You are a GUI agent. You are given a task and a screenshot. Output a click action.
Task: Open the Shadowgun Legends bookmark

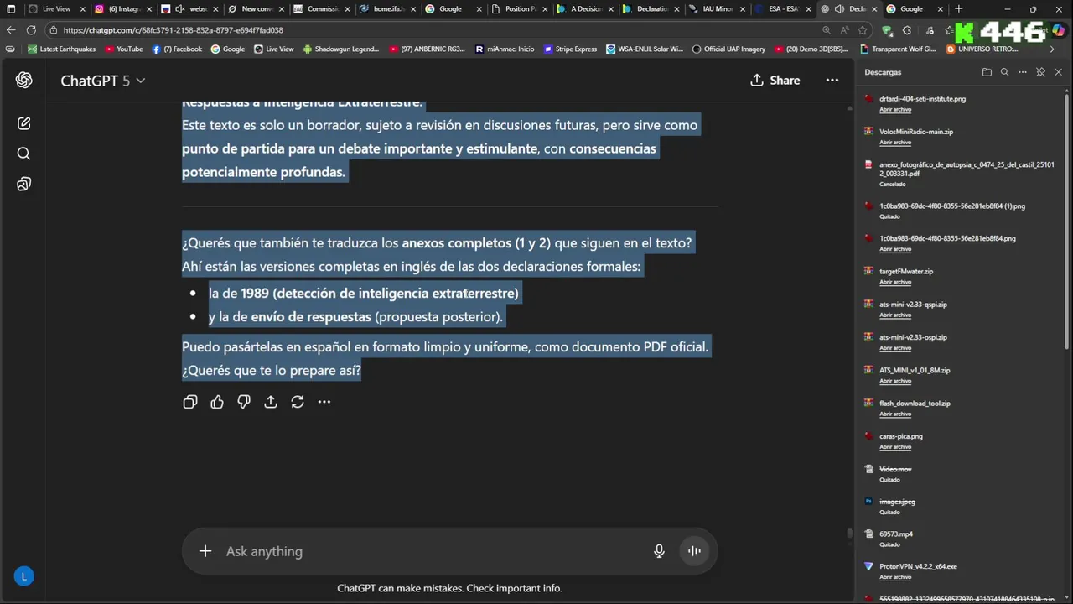coord(342,49)
